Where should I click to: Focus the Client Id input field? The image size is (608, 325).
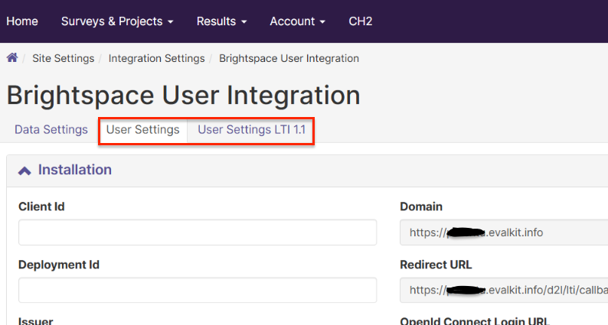(x=198, y=232)
